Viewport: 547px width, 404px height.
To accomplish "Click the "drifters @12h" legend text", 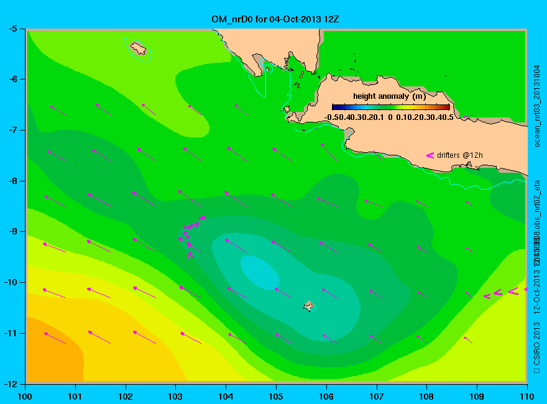I will (x=460, y=155).
